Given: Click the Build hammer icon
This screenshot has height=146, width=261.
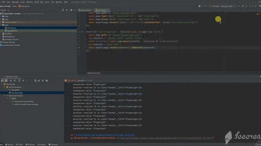Looking at the screenshot, I should click(206, 6).
